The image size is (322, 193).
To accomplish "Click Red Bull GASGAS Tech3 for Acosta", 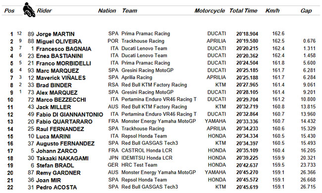I will click(x=150, y=187).
